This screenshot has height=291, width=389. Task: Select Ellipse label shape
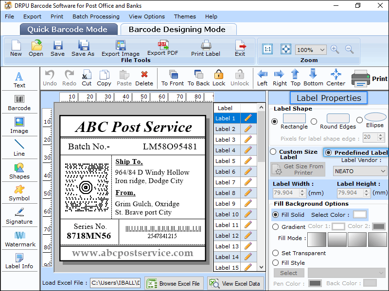[x=359, y=120]
